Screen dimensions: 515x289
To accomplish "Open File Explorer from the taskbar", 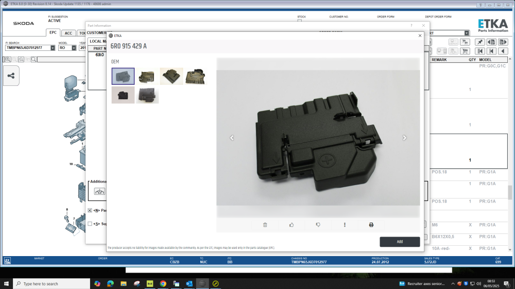I will (124, 283).
